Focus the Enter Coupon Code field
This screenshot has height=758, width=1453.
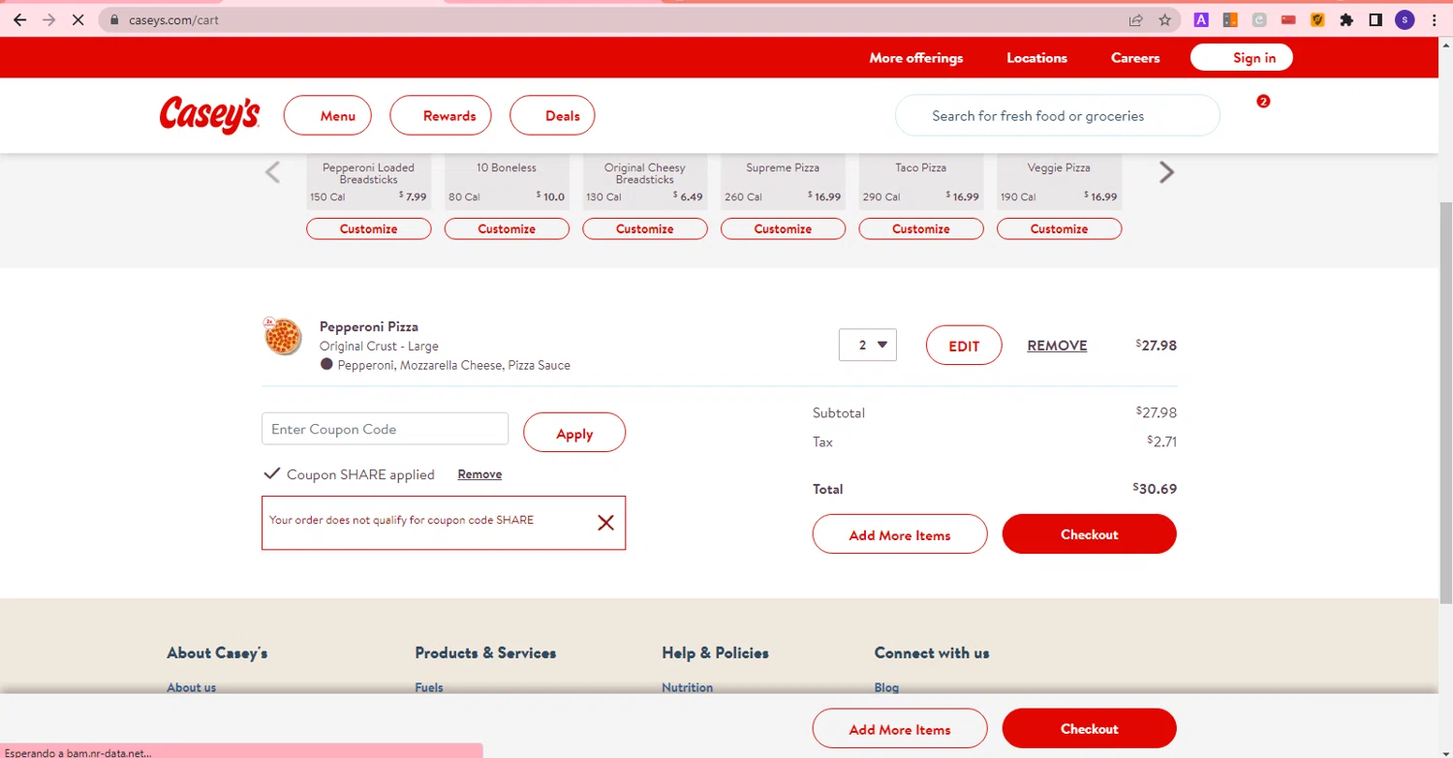385,429
